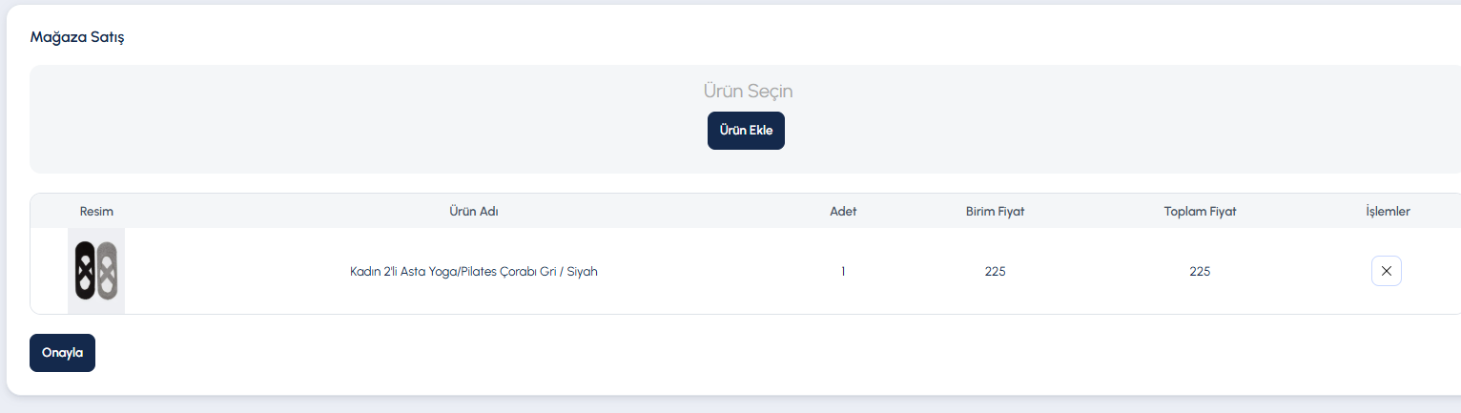Open the Kadın 2'li Asta Yoga/Pilates Çorabı product name
This screenshot has height=413, width=1461.
pos(474,271)
